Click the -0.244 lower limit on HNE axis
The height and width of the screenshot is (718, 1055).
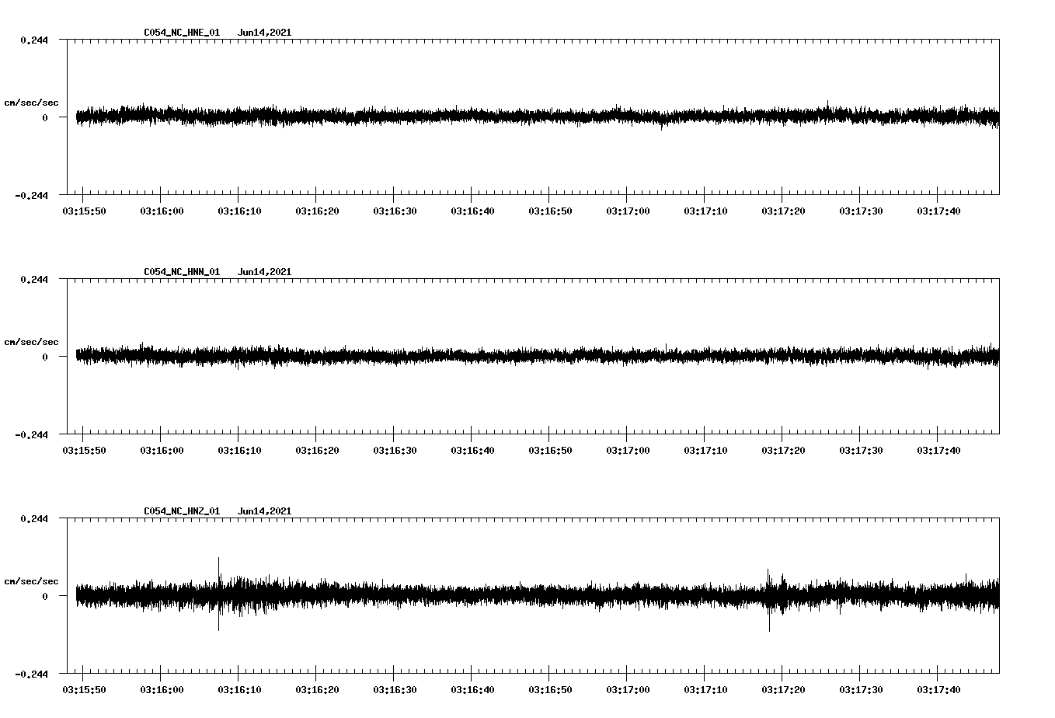[x=31, y=196]
